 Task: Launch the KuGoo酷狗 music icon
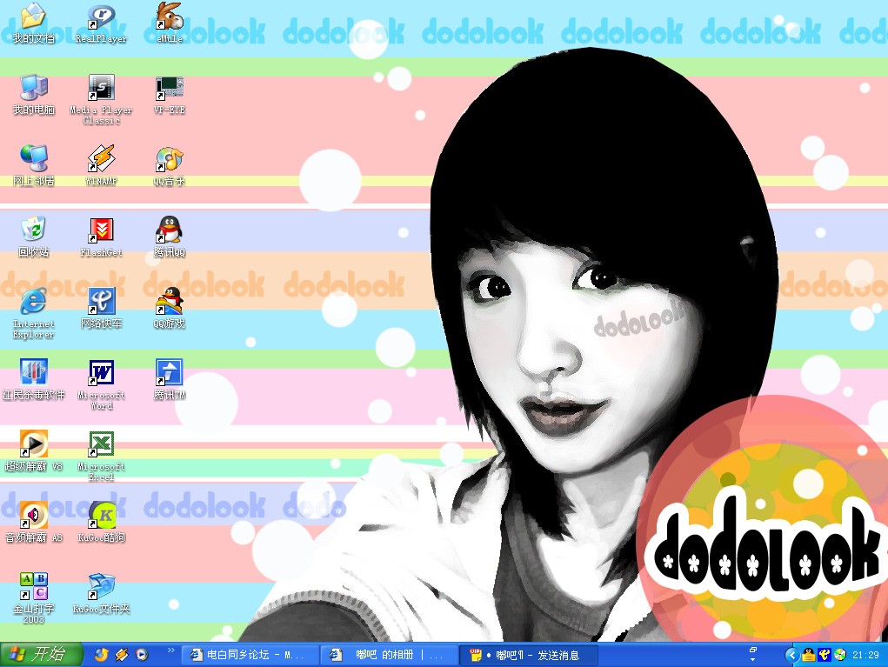[101, 516]
